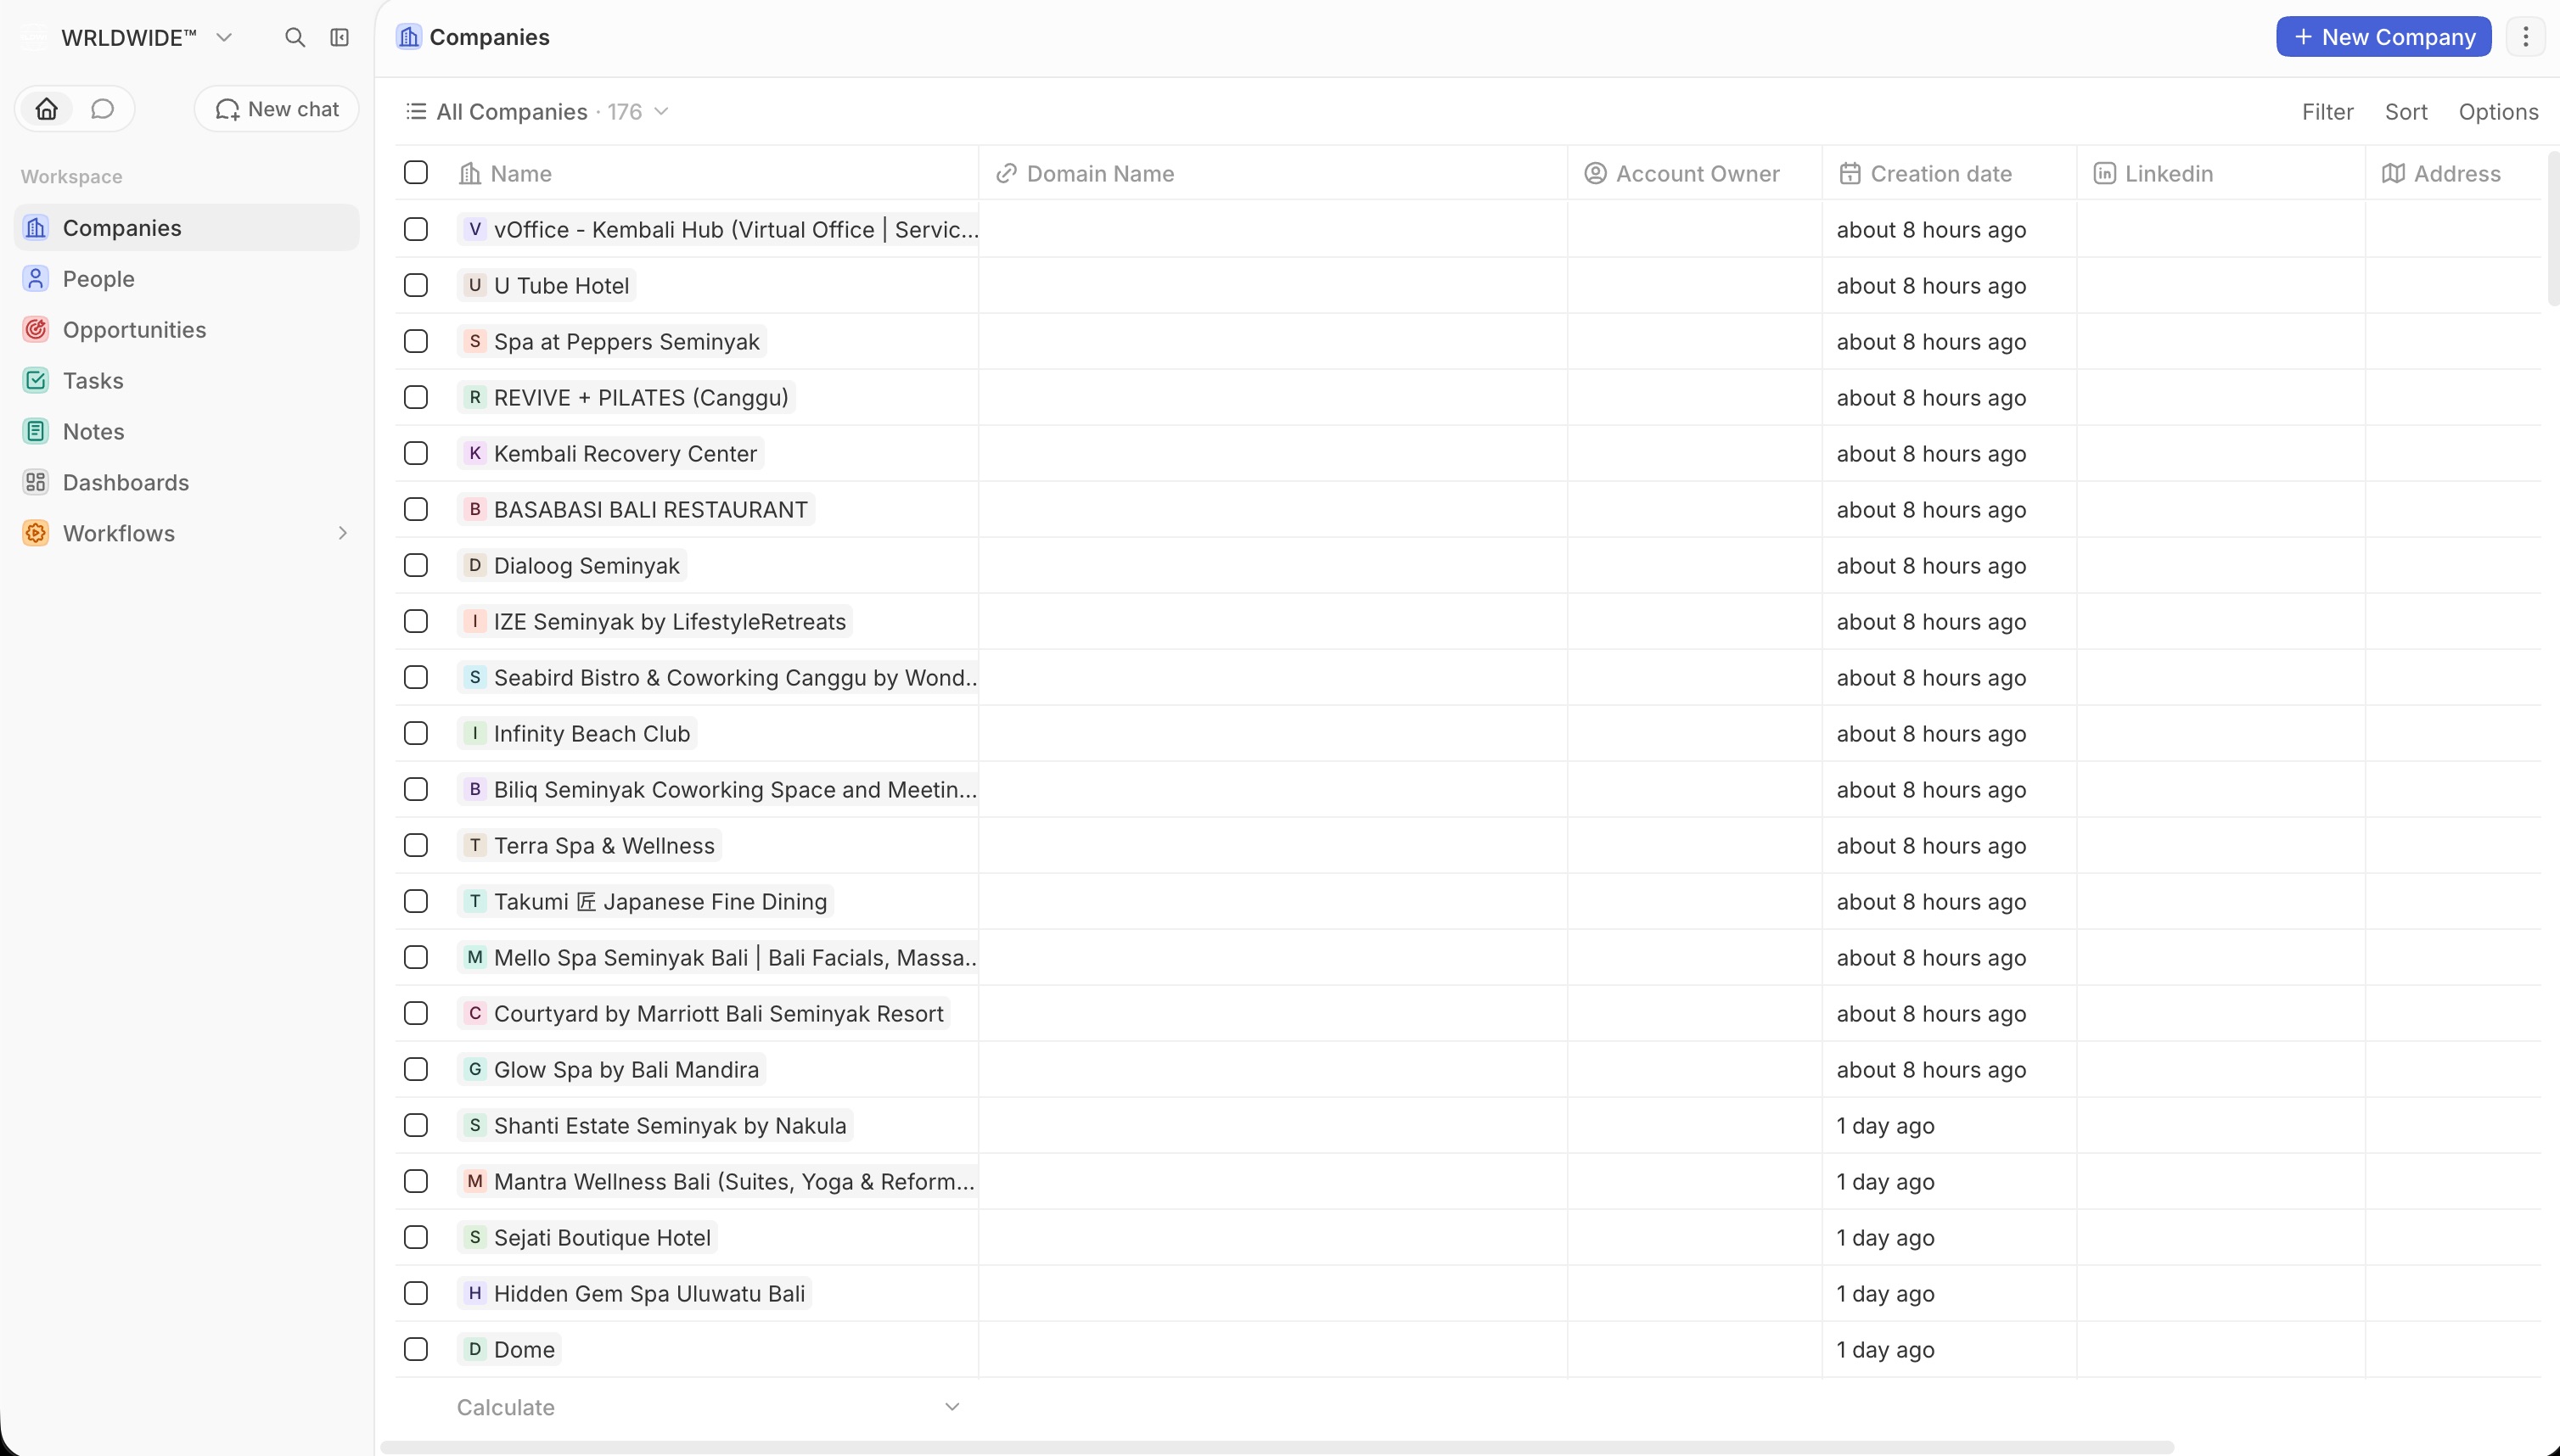This screenshot has height=1456, width=2560.
Task: Expand the All Companies view selector
Action: [537, 112]
